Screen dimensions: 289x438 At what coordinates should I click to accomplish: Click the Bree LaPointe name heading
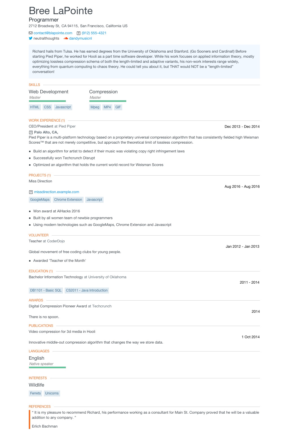tap(61, 11)
